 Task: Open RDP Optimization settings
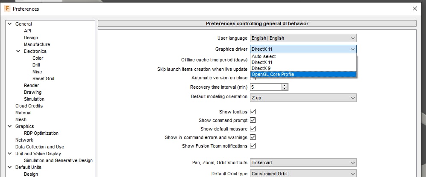(41, 133)
